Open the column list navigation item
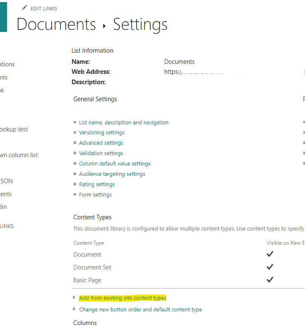 click(19, 155)
